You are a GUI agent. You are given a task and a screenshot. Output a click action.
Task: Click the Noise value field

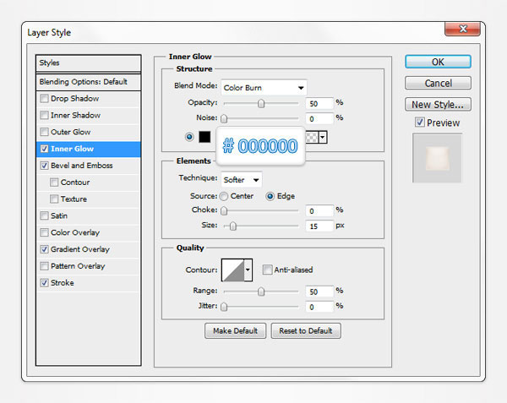[x=319, y=118]
